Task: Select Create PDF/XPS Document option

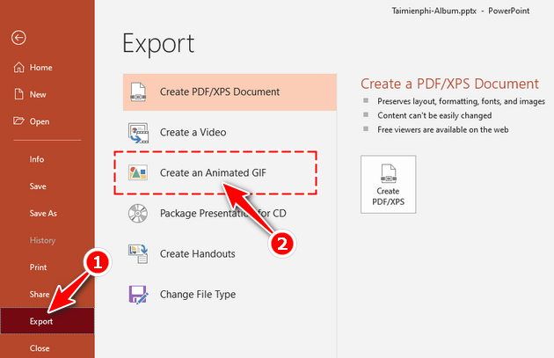Action: 230,91
